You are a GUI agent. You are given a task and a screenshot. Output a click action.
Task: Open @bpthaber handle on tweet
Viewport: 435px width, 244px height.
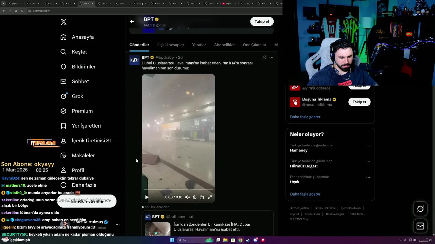[165, 58]
